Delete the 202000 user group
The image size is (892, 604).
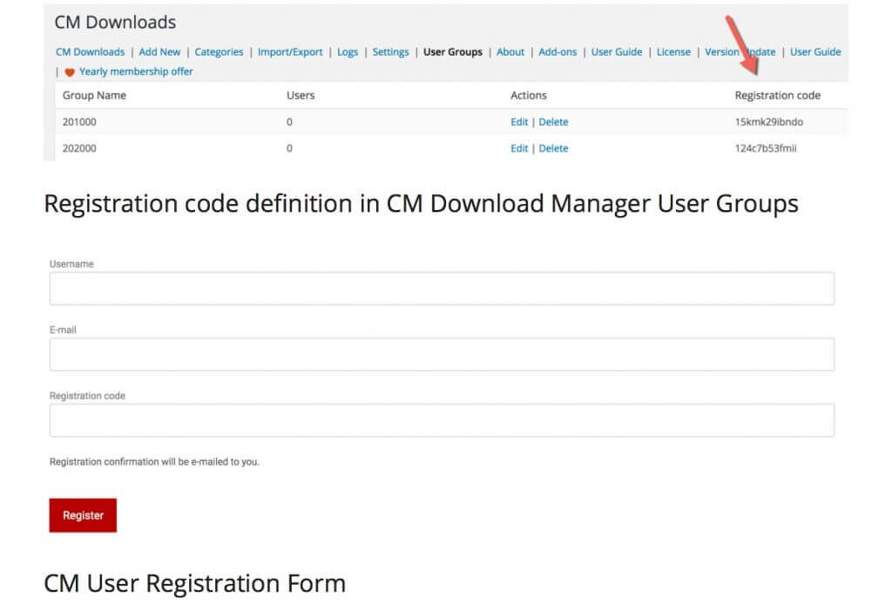click(x=553, y=148)
